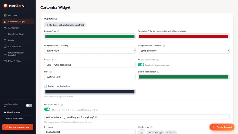
Task: Open the AI Assistant section
Action: 18,28
